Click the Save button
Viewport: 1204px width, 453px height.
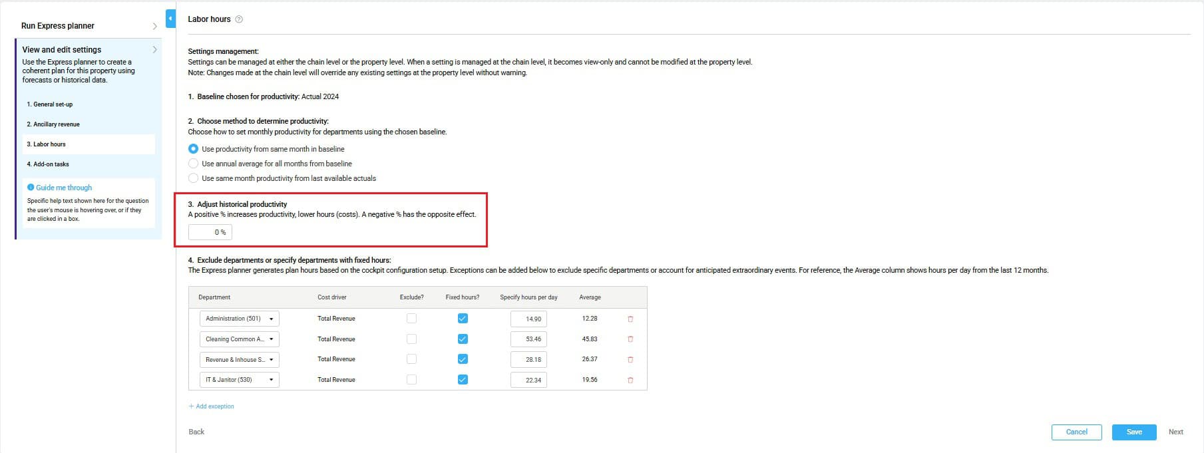coord(1134,432)
